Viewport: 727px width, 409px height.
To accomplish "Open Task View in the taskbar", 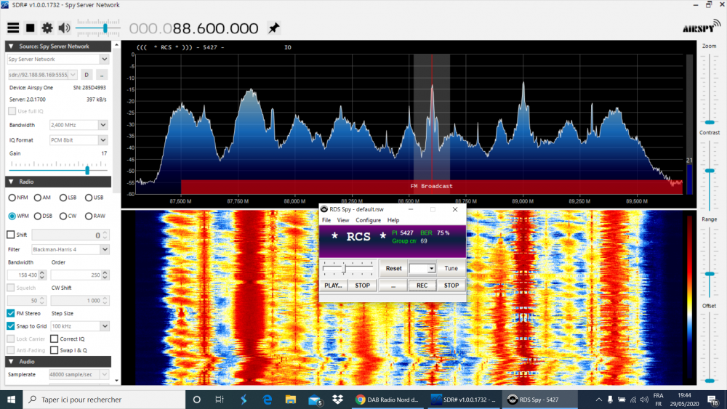I will pos(220,400).
